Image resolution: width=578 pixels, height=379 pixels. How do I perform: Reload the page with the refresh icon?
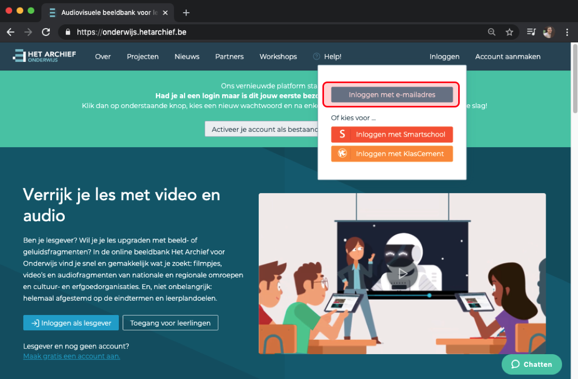click(46, 32)
